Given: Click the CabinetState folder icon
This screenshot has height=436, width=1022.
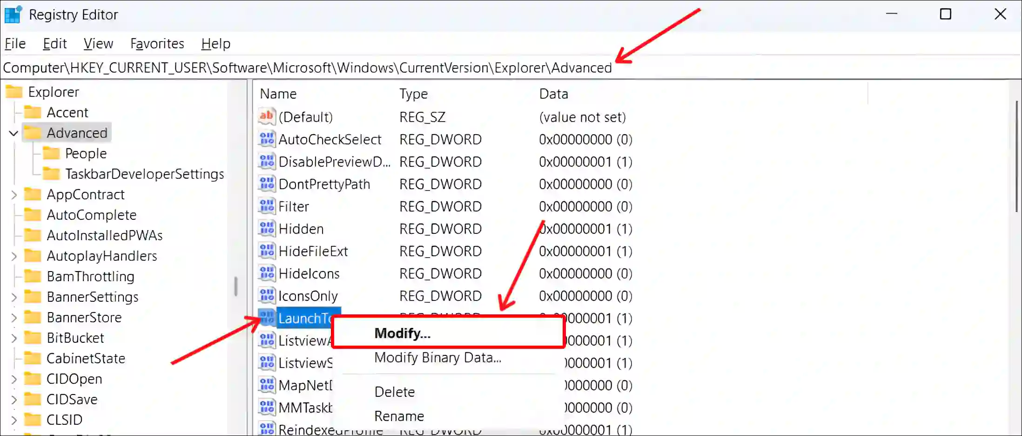Looking at the screenshot, I should (33, 358).
